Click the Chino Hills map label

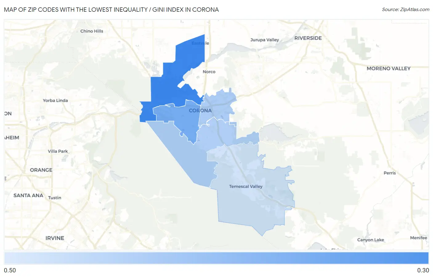(x=92, y=31)
